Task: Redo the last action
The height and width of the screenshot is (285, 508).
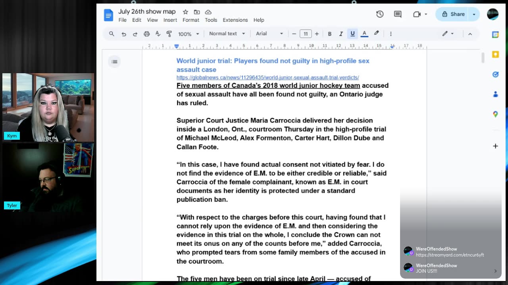Action: [x=135, y=34]
